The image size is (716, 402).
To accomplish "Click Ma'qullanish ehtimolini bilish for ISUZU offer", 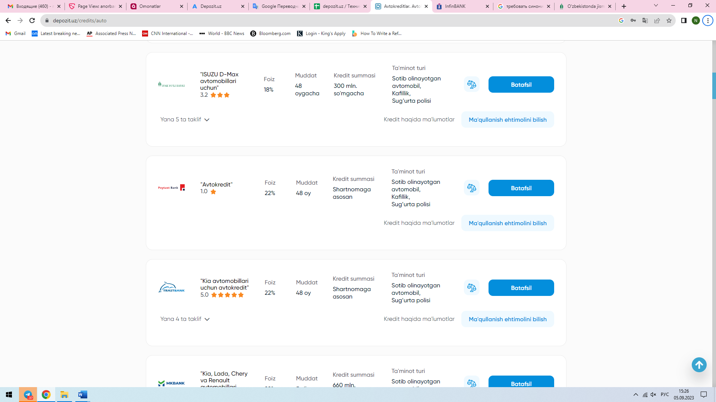I will 508,119.
